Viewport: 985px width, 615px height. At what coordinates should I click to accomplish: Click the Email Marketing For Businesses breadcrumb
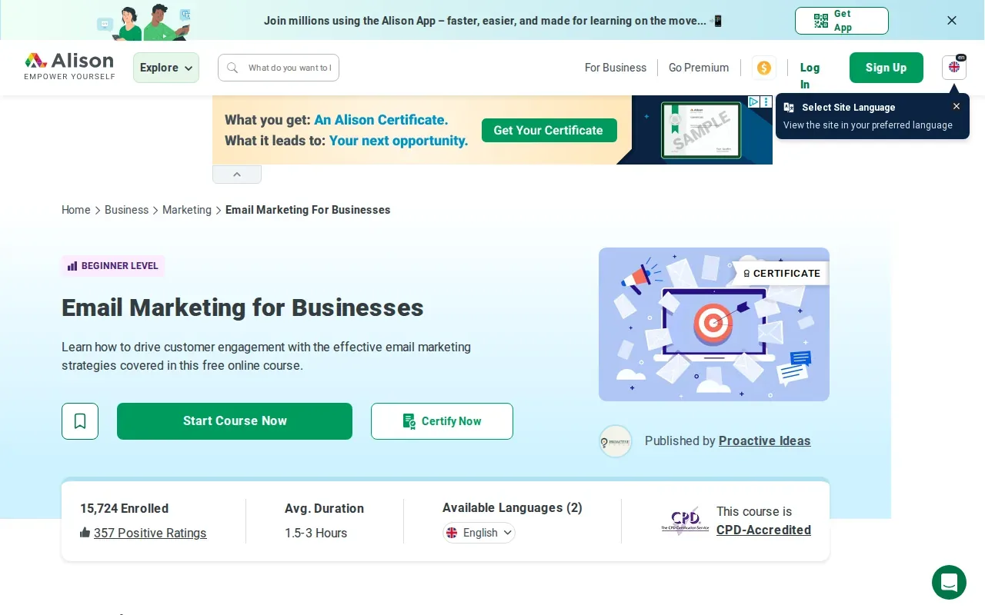[308, 210]
